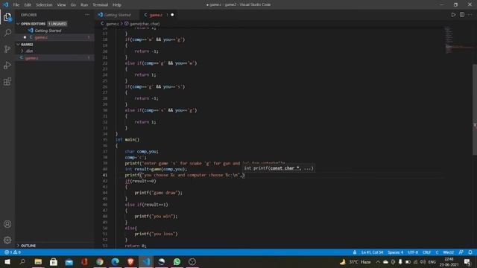
Task: Click the feedback icon in status bar
Action: pos(461,252)
